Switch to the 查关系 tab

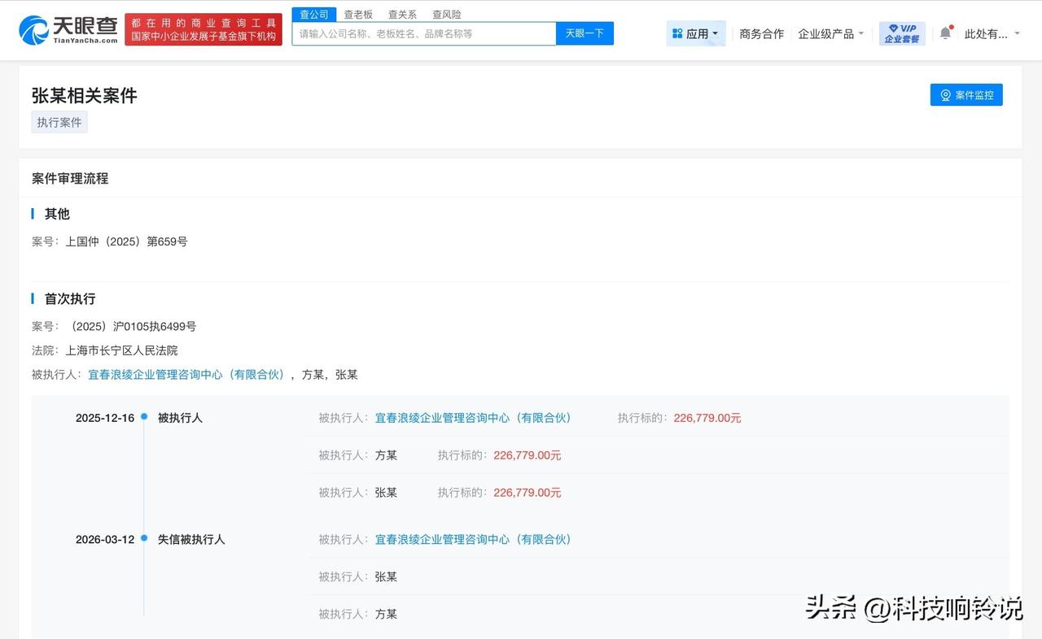(x=401, y=14)
